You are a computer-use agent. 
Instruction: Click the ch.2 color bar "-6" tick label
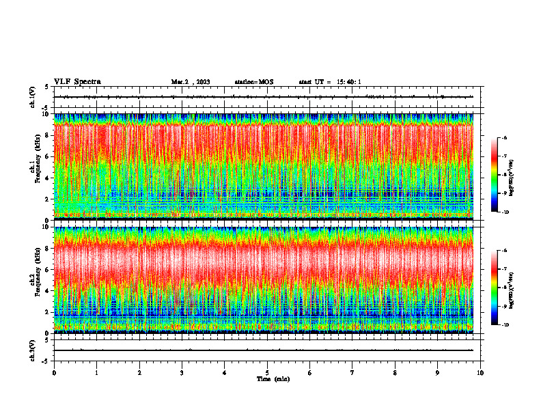[x=504, y=251]
